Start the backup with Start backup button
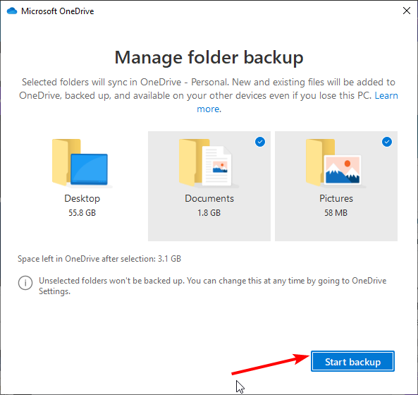This screenshot has width=418, height=395. click(x=352, y=361)
